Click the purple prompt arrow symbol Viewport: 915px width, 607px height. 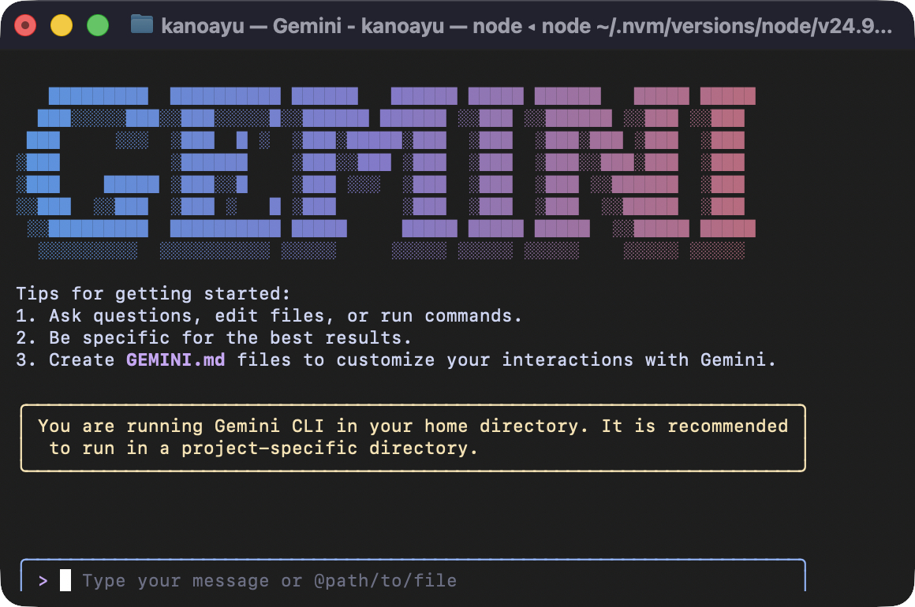[43, 581]
